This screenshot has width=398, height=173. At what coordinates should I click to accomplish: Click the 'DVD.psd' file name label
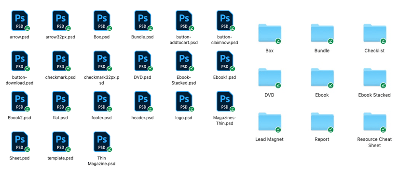tap(142, 77)
